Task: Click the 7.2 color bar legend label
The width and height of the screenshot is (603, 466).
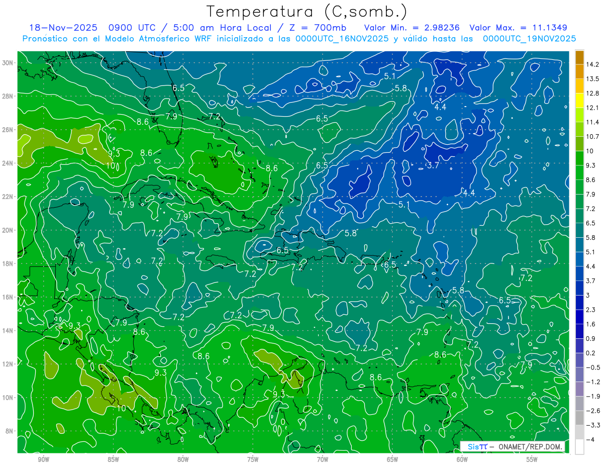Action: pyautogui.click(x=591, y=209)
